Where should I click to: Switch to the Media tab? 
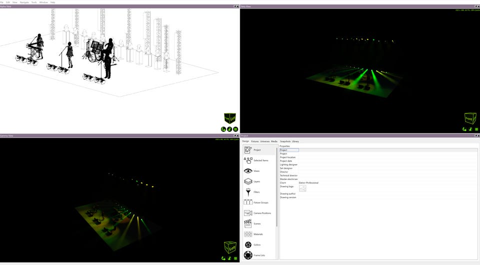pyautogui.click(x=274, y=141)
